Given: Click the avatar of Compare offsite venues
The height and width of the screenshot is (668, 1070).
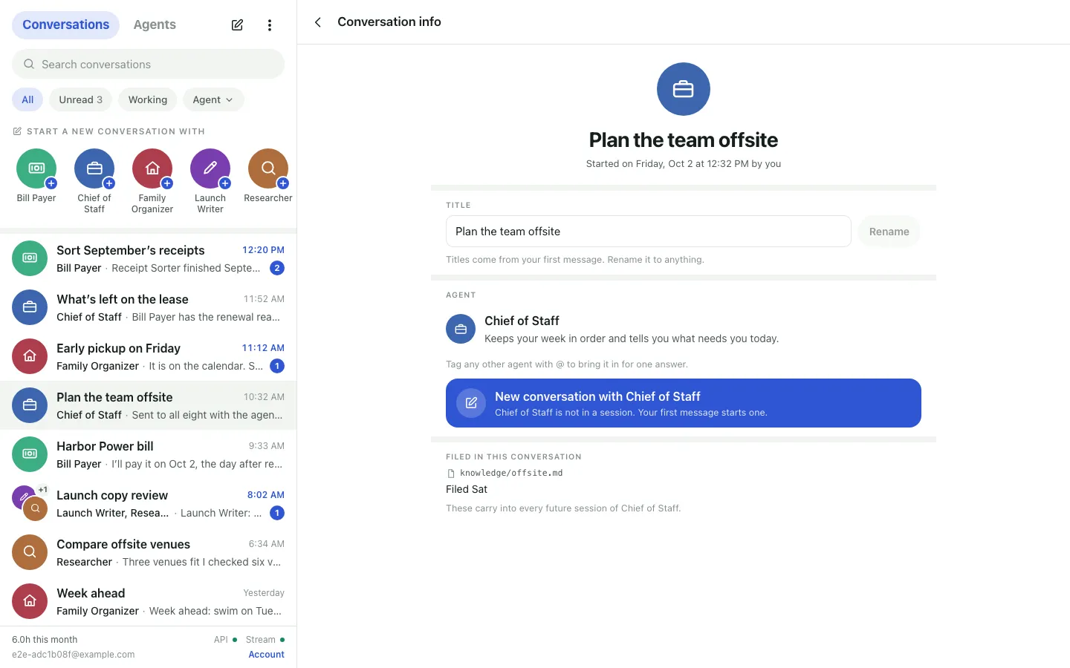Looking at the screenshot, I should (30, 552).
